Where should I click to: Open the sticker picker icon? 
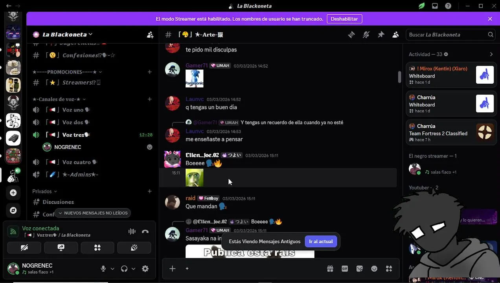pos(359,269)
